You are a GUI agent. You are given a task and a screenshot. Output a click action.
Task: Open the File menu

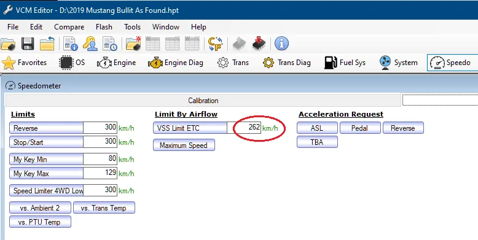coord(13,27)
